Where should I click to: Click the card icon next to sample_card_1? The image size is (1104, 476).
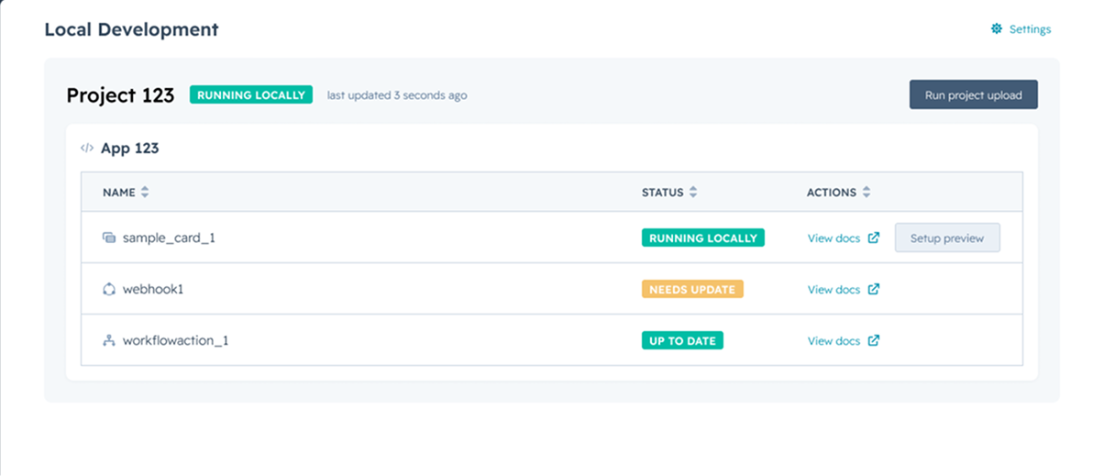(109, 238)
